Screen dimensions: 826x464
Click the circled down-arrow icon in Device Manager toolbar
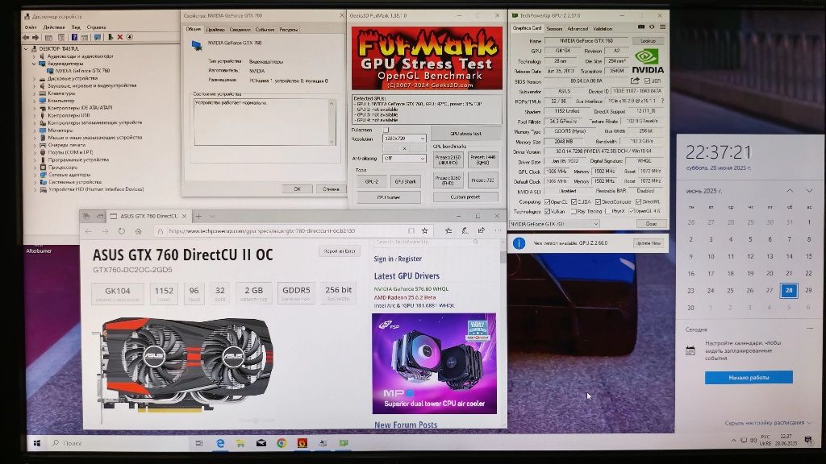130,37
